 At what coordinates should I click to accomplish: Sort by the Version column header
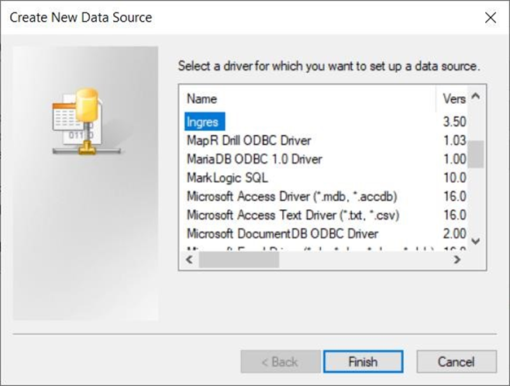[x=453, y=99]
